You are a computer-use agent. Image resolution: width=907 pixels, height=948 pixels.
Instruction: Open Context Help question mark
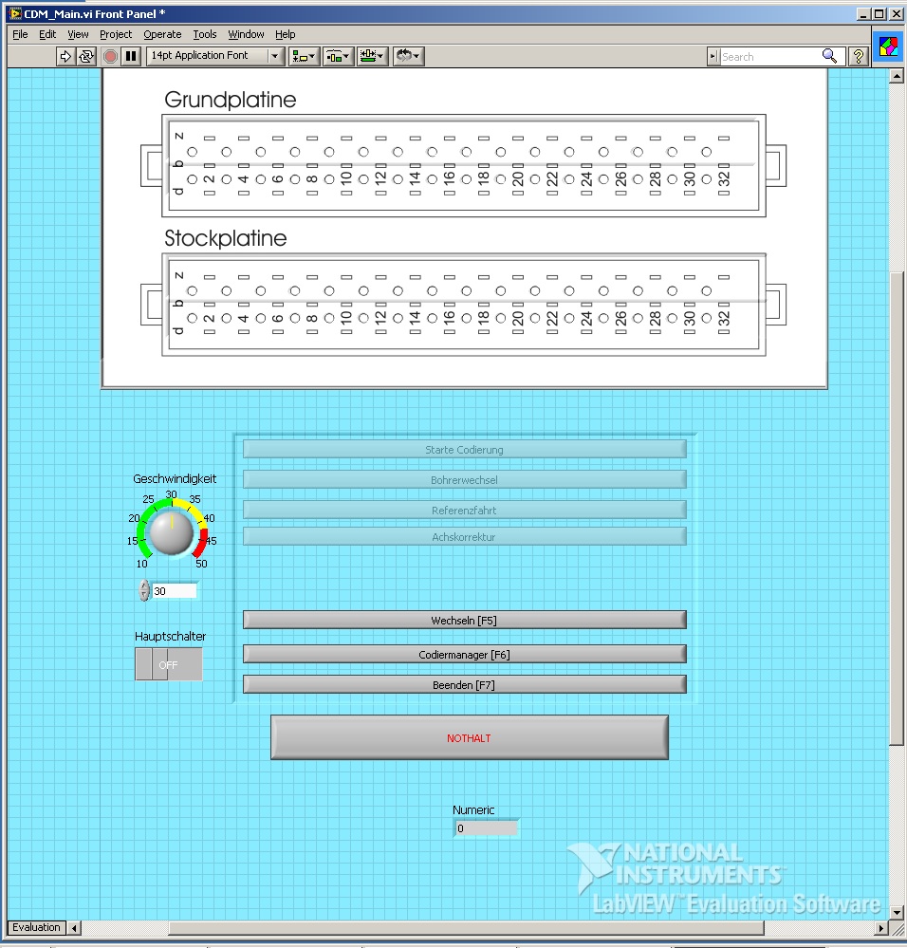click(858, 56)
